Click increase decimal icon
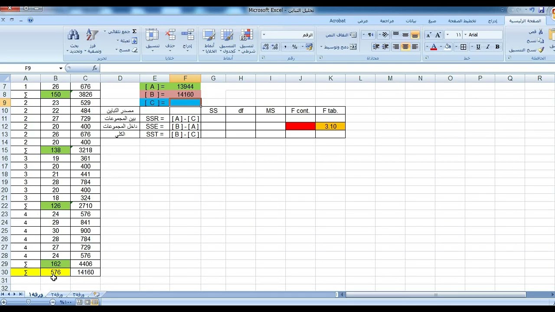The width and height of the screenshot is (555, 312). (275, 47)
